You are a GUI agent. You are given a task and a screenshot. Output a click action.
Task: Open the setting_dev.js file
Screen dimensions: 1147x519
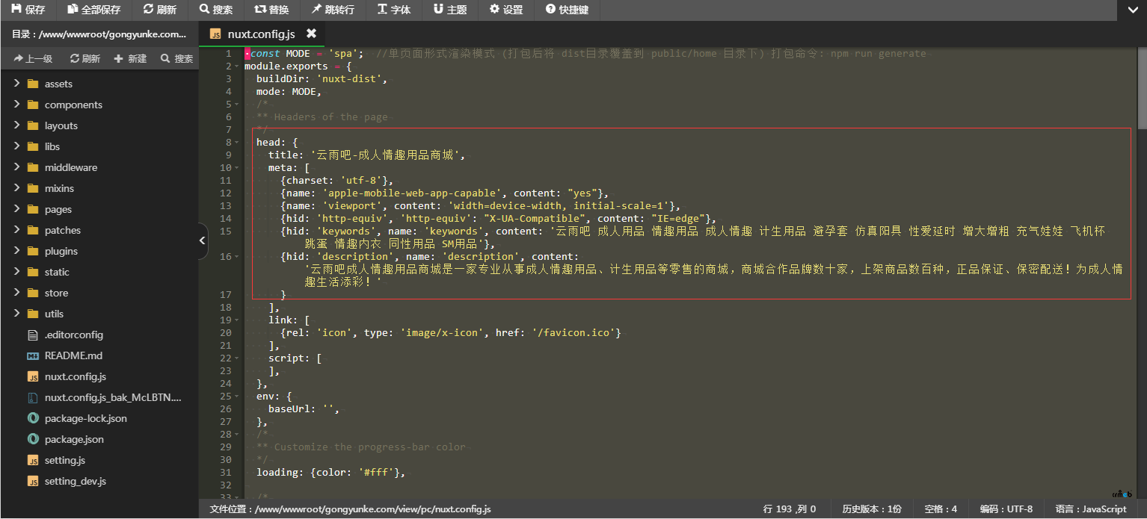click(75, 481)
